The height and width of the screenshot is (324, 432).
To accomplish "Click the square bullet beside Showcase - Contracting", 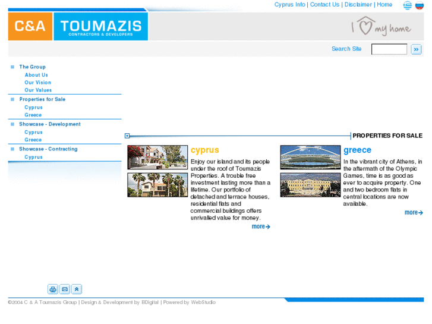I will 12,149.
